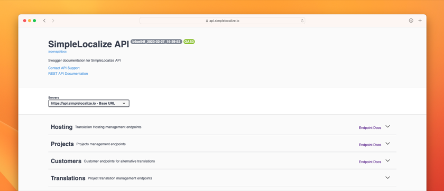
Task: Click the OAS3 green badge
Action: pos(189,42)
